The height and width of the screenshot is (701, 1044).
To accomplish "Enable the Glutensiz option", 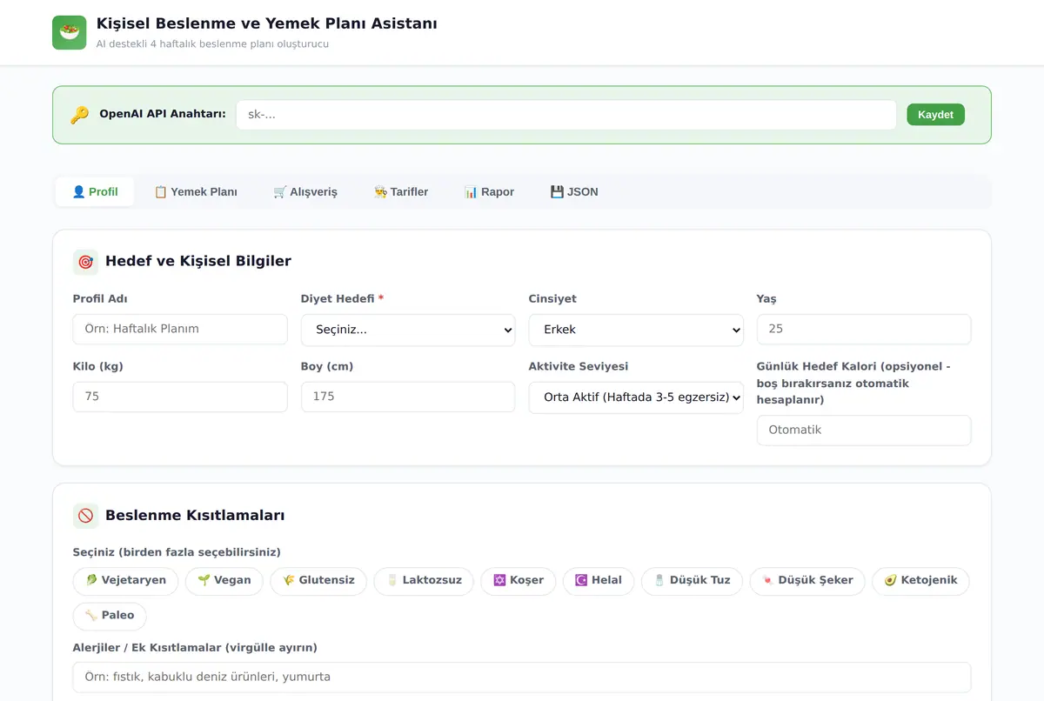I will pyautogui.click(x=318, y=581).
